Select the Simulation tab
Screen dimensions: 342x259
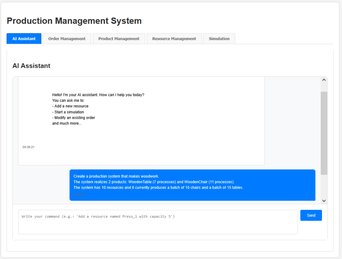219,39
